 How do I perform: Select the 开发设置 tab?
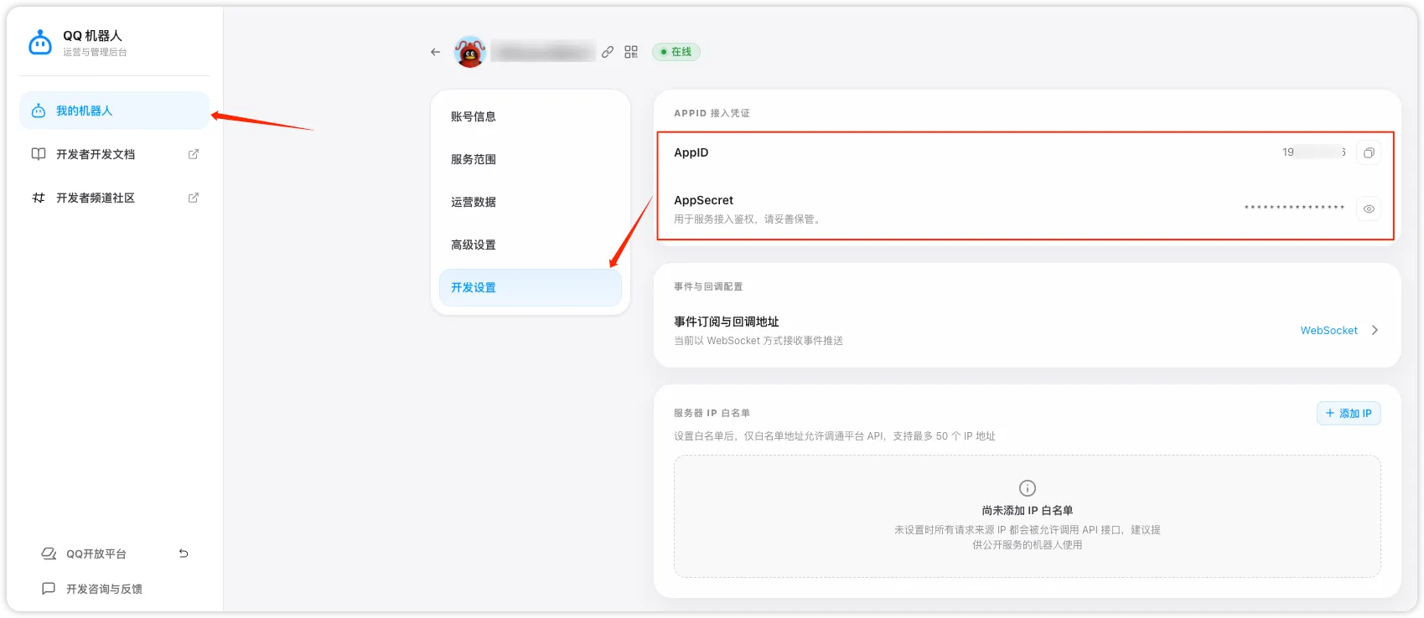click(x=531, y=287)
